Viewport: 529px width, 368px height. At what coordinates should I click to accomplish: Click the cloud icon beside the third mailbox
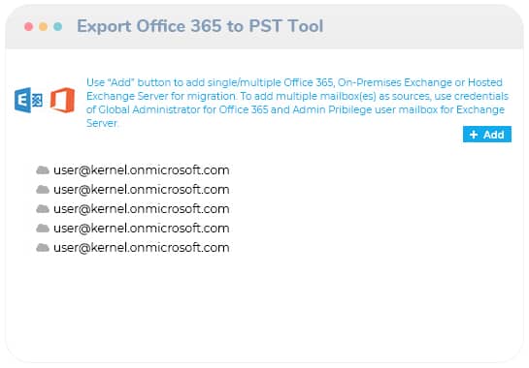43,209
